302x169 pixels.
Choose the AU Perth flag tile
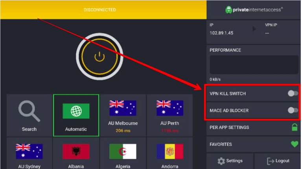(170, 115)
